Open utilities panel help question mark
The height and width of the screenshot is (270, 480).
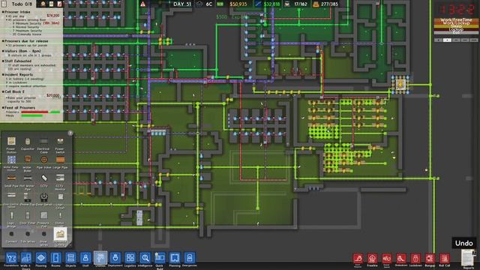[70, 133]
